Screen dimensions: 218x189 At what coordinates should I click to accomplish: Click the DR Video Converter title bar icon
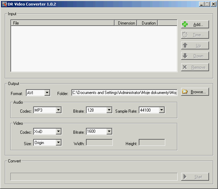click(x=4, y=4)
